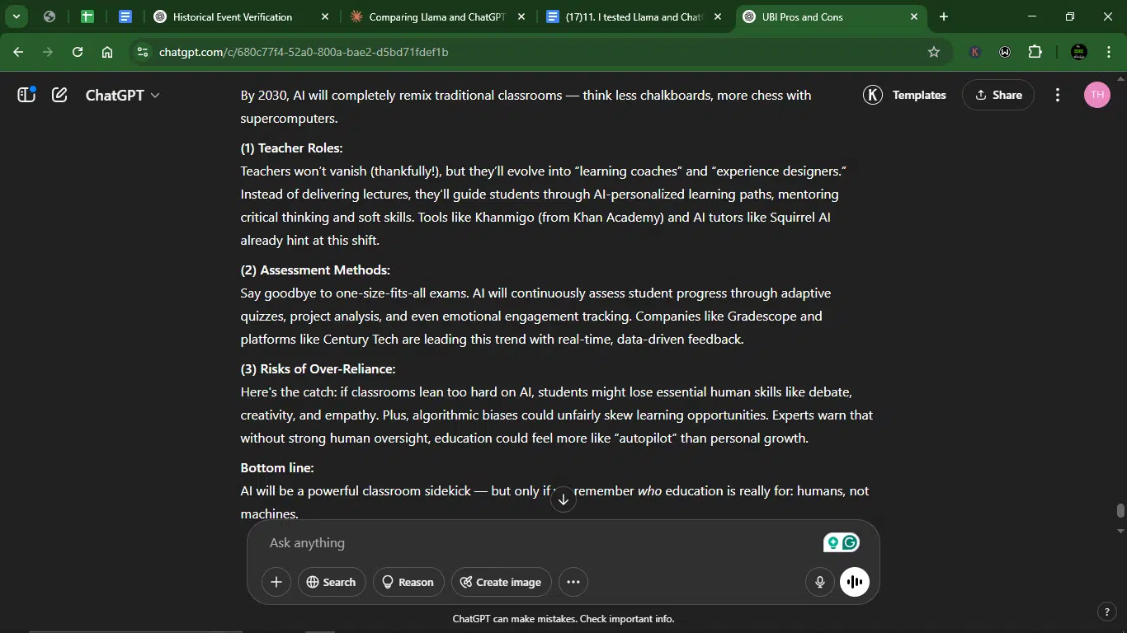Add attachment with the plus button
This screenshot has width=1127, height=633.
pos(276,582)
